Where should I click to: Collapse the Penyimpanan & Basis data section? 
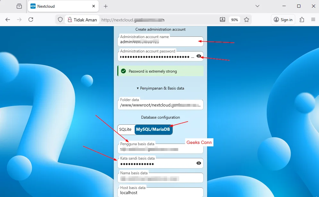(160, 88)
